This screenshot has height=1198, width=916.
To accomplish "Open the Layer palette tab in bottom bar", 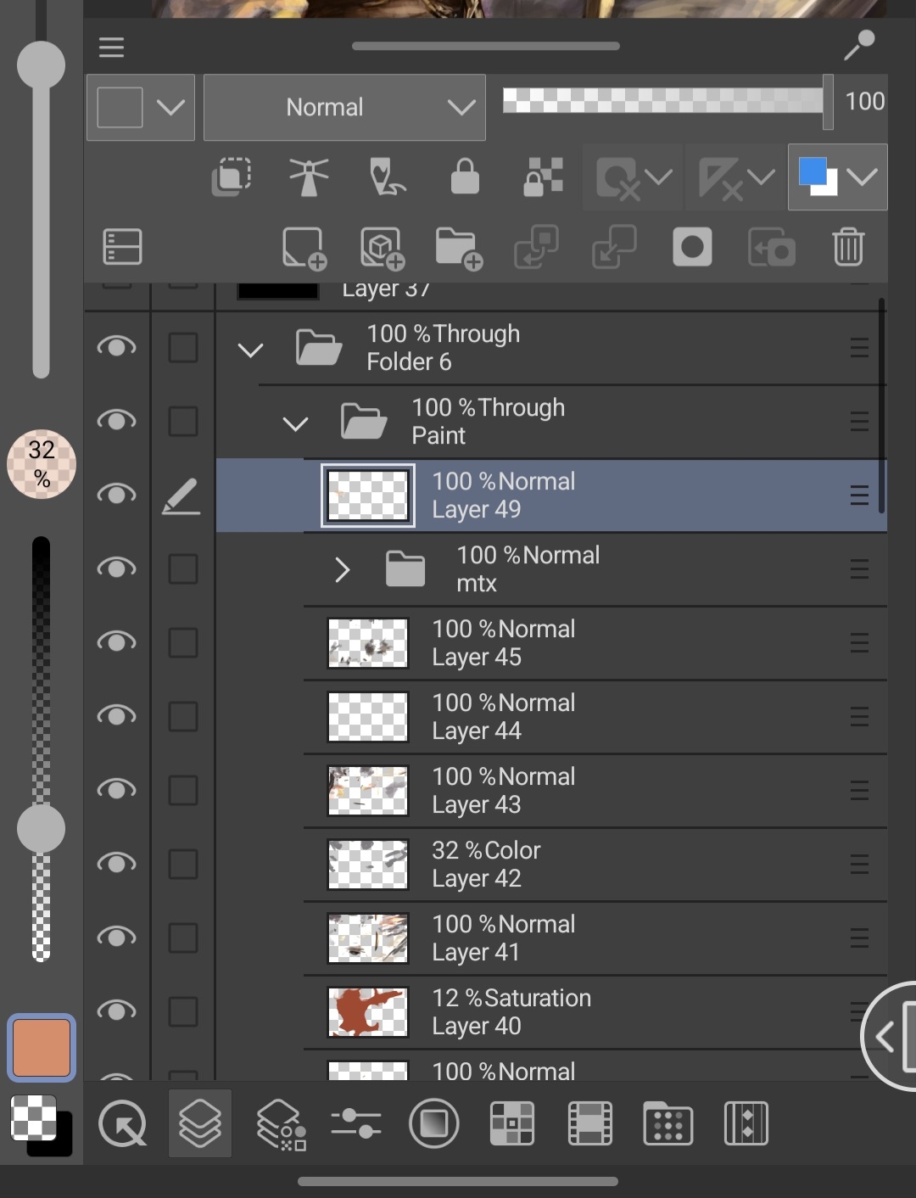I will point(200,1124).
